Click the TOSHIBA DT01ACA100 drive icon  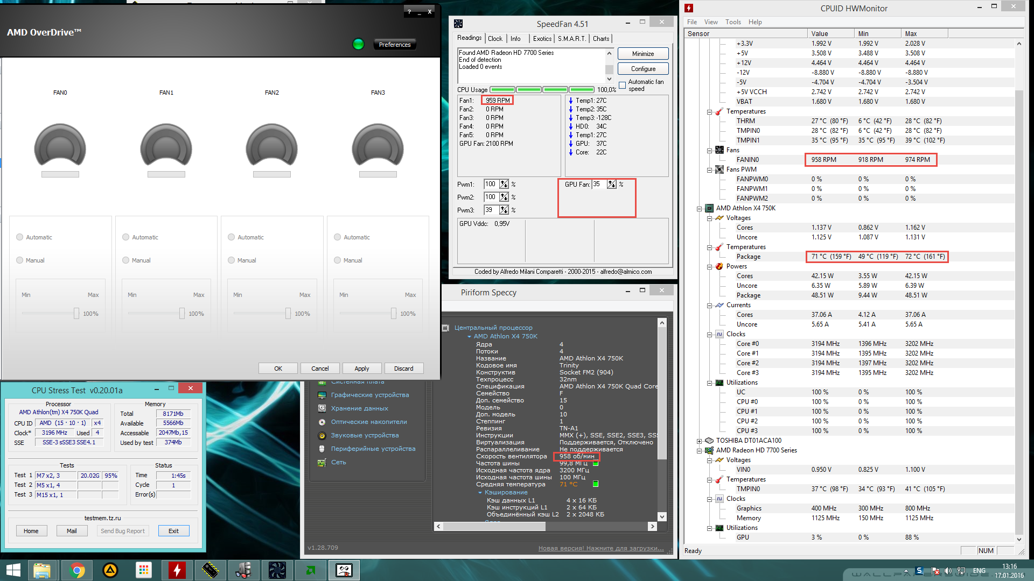tap(709, 441)
